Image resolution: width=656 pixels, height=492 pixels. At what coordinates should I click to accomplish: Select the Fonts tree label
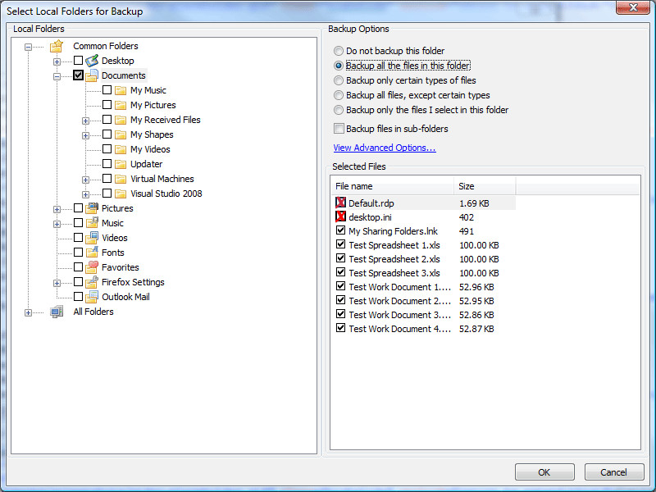coord(113,253)
